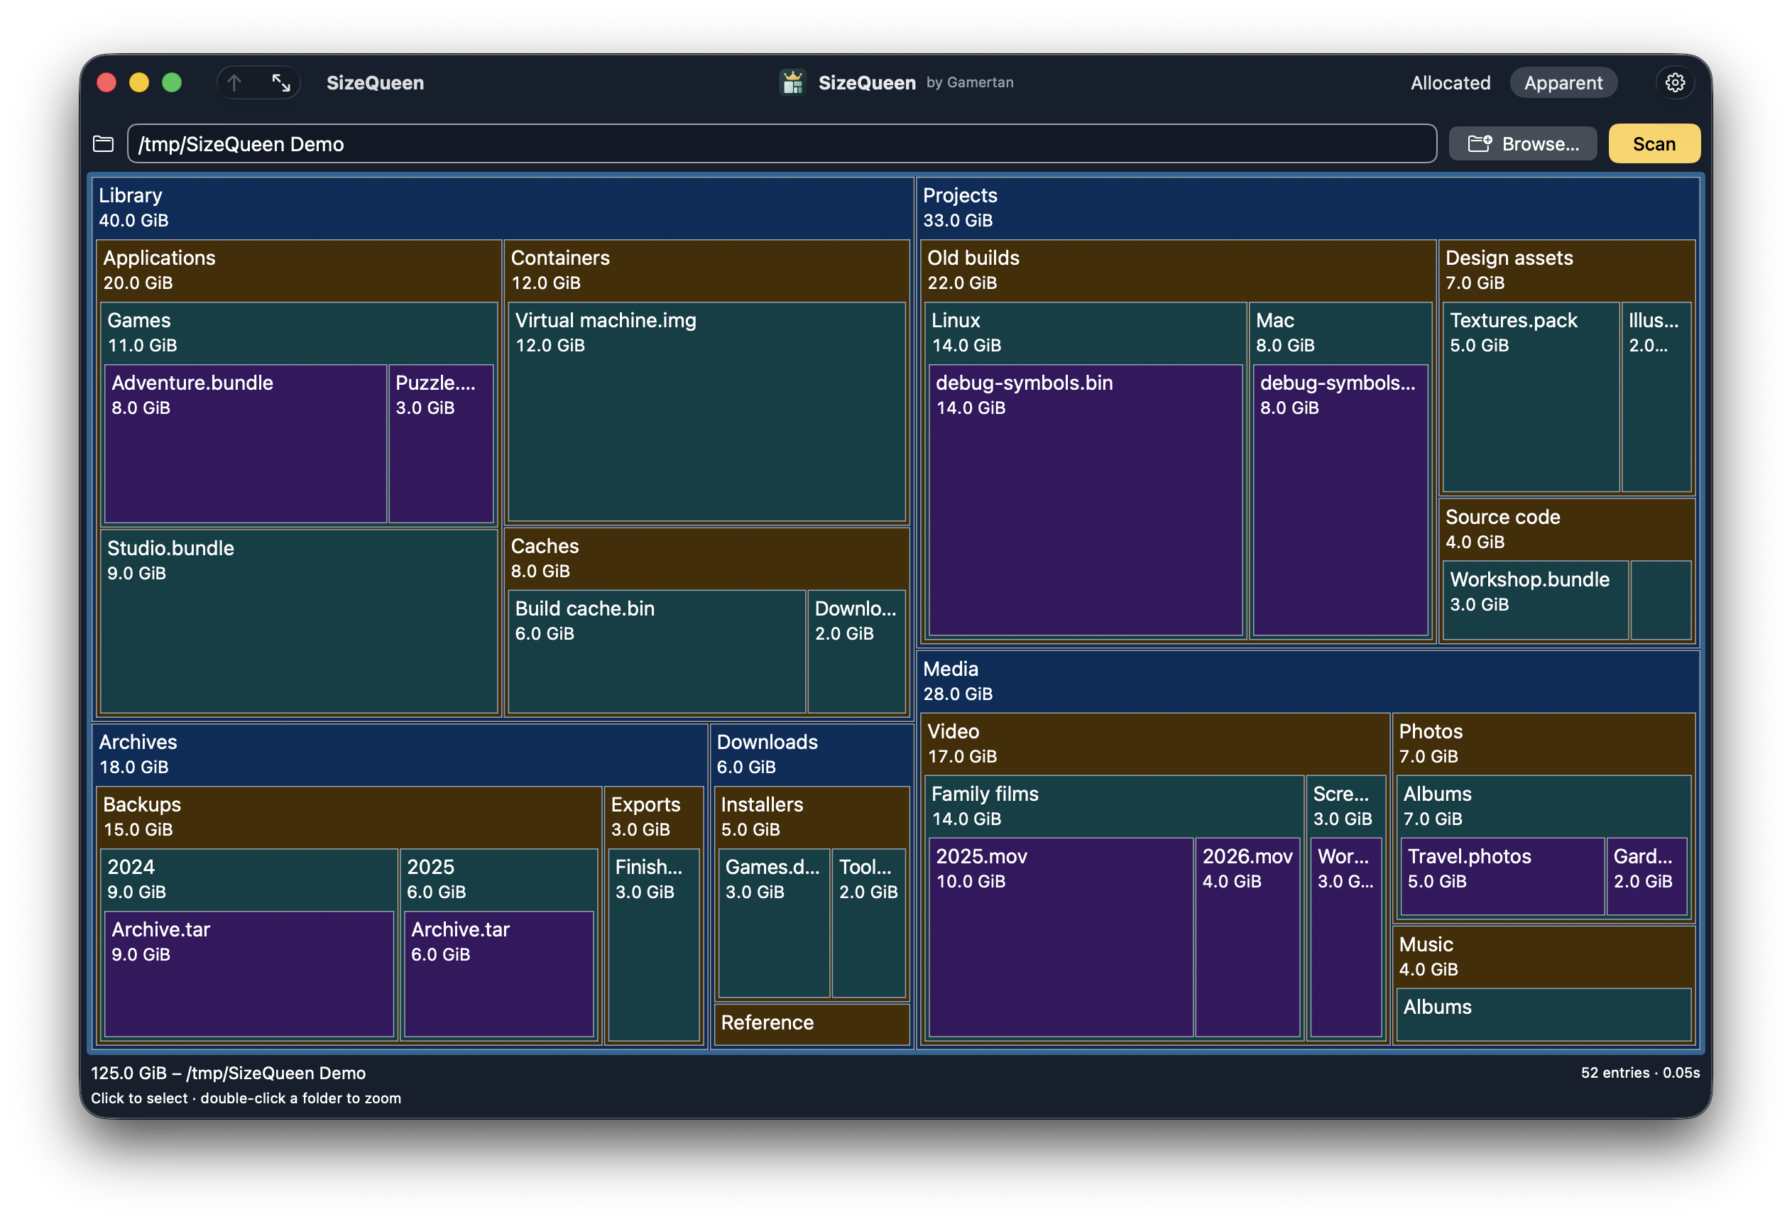Select the Reference folder under Downloads

point(812,1024)
